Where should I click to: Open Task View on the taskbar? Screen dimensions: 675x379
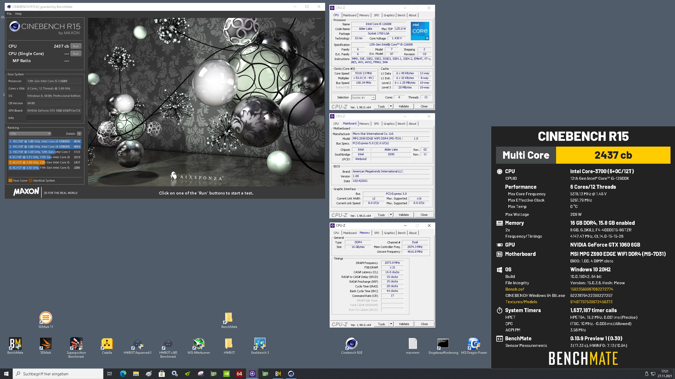110,373
